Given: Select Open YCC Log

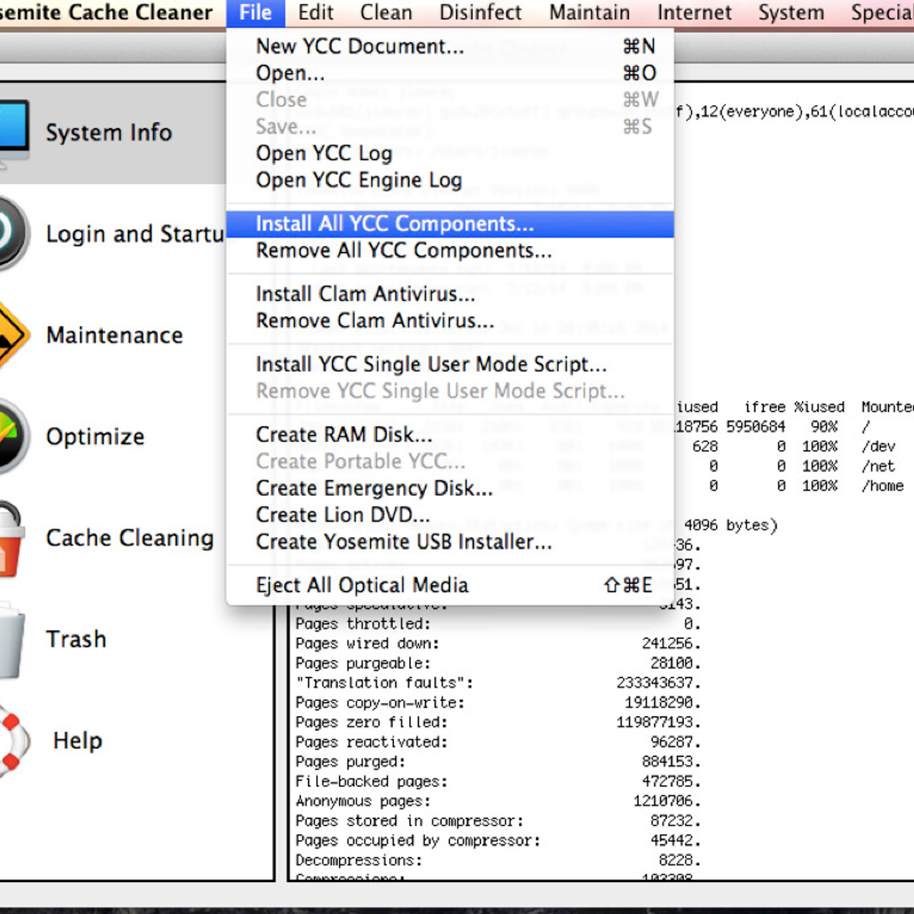Looking at the screenshot, I should pyautogui.click(x=450, y=153).
